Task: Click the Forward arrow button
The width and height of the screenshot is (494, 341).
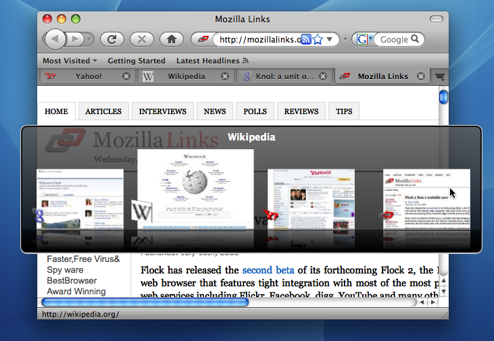Action: click(x=75, y=39)
